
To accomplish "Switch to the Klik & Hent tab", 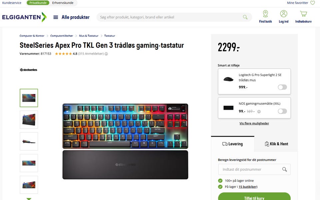I will [x=276, y=144].
